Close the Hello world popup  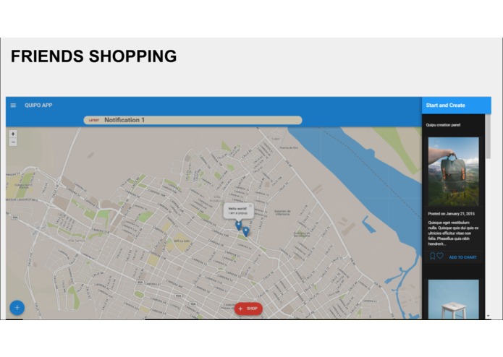tap(250, 206)
